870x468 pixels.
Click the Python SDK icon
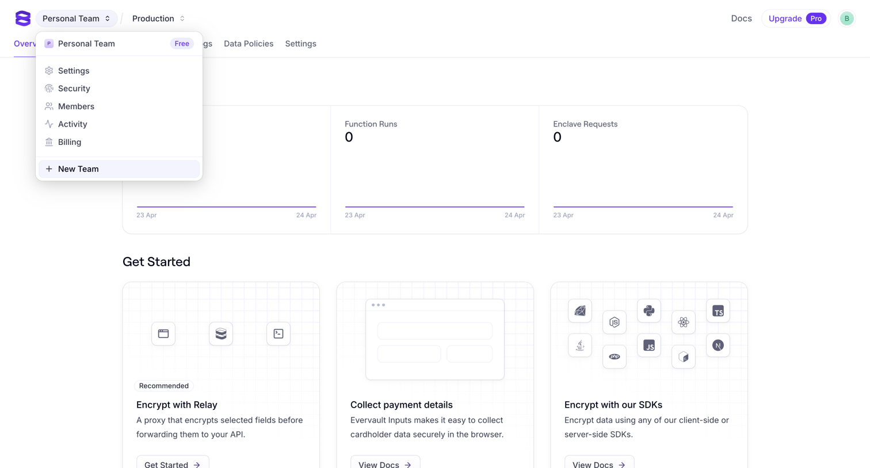(649, 311)
